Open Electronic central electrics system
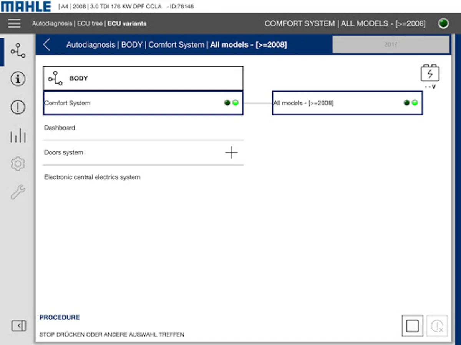461x345 pixels. coord(143,177)
